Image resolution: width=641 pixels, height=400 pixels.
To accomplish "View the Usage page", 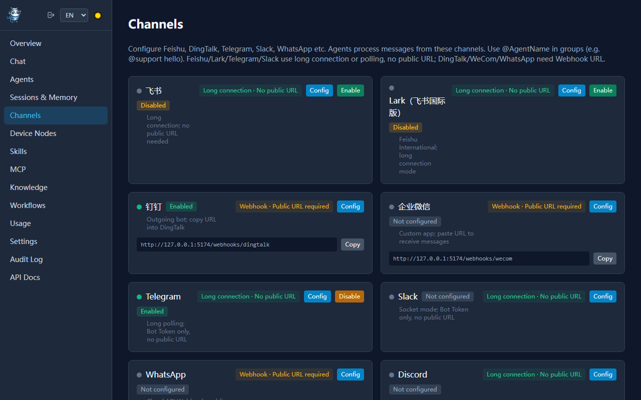I will (x=56, y=223).
